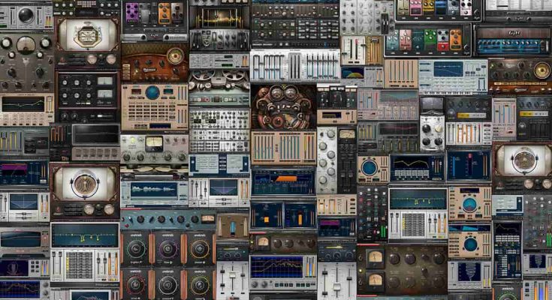The image size is (552, 300).
Task: Click lower VU meter on brown two-meter unit
Action: (374, 281)
